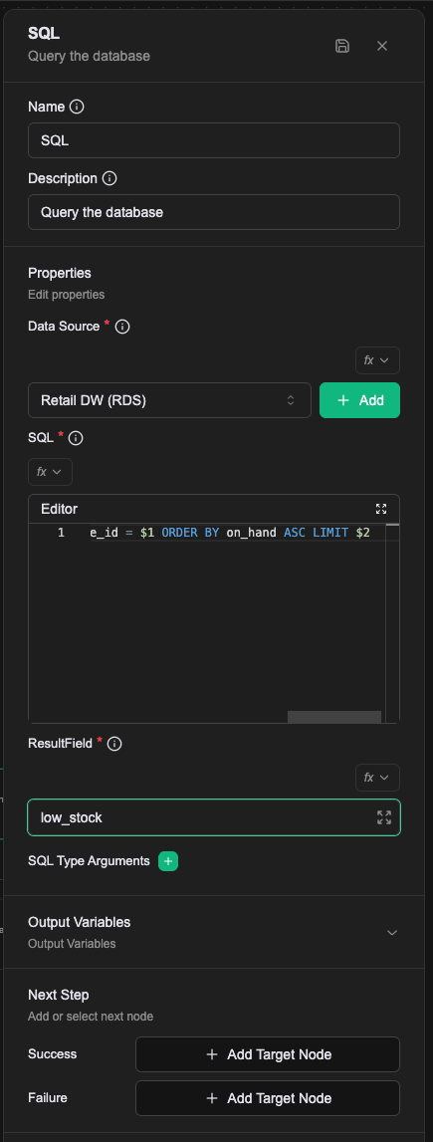The image size is (433, 1142).
Task: Show info tooltip next to Name
Action: tap(77, 108)
